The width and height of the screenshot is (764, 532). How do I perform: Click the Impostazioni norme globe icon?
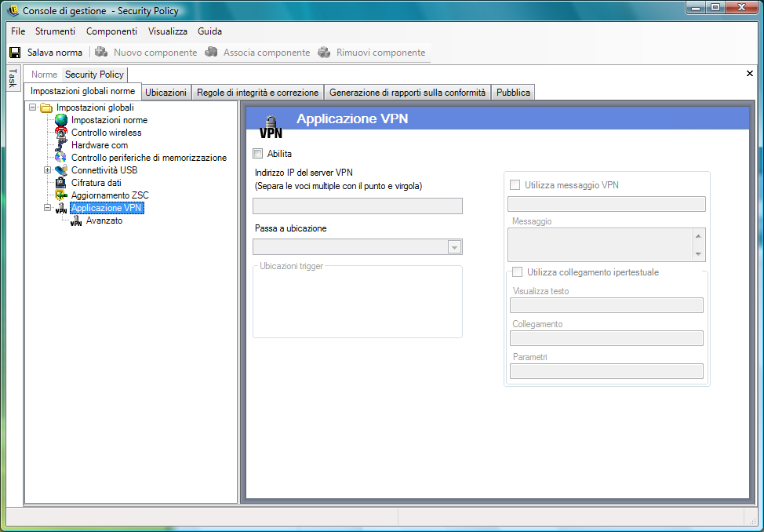point(61,120)
